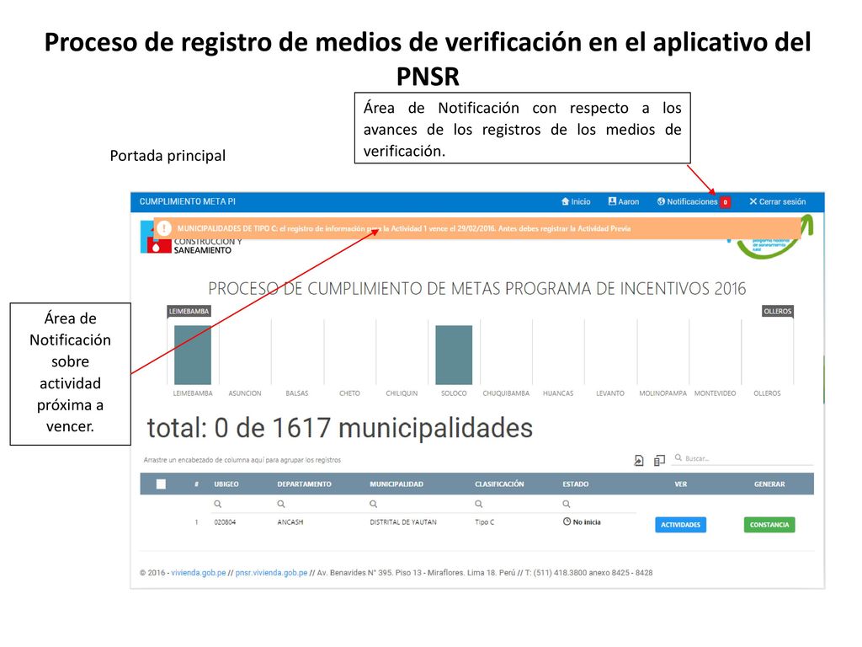Image resolution: width=862 pixels, height=647 pixels.
Task: Open the vivienda.gob.pe footer link
Action: [x=199, y=573]
